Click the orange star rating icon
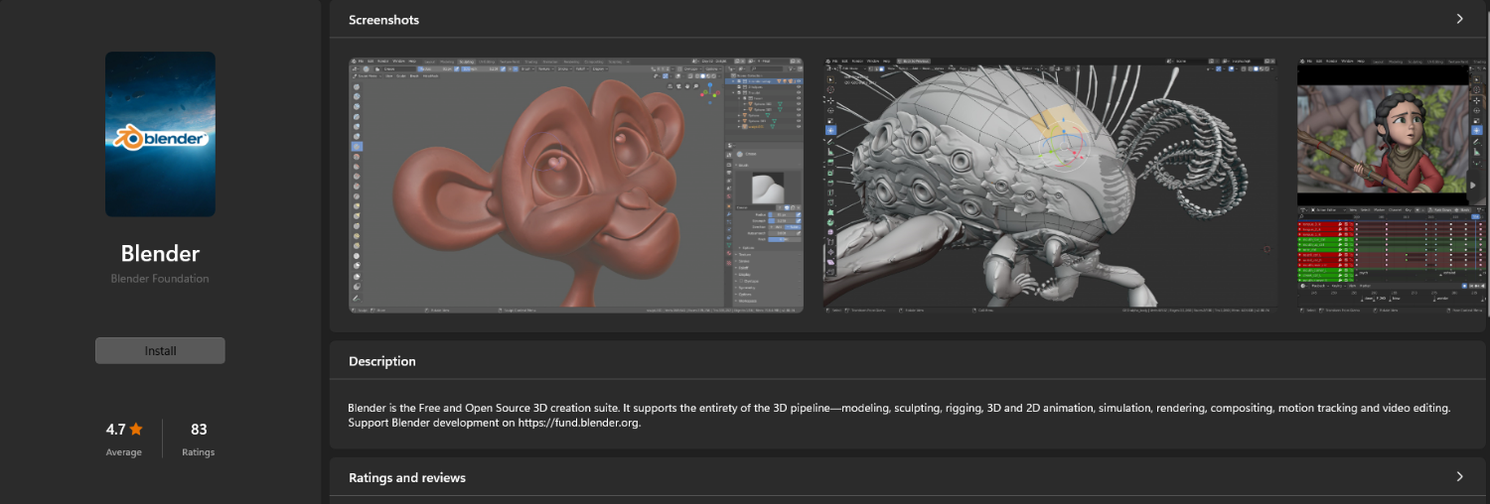Image resolution: width=1490 pixels, height=504 pixels. click(x=136, y=430)
